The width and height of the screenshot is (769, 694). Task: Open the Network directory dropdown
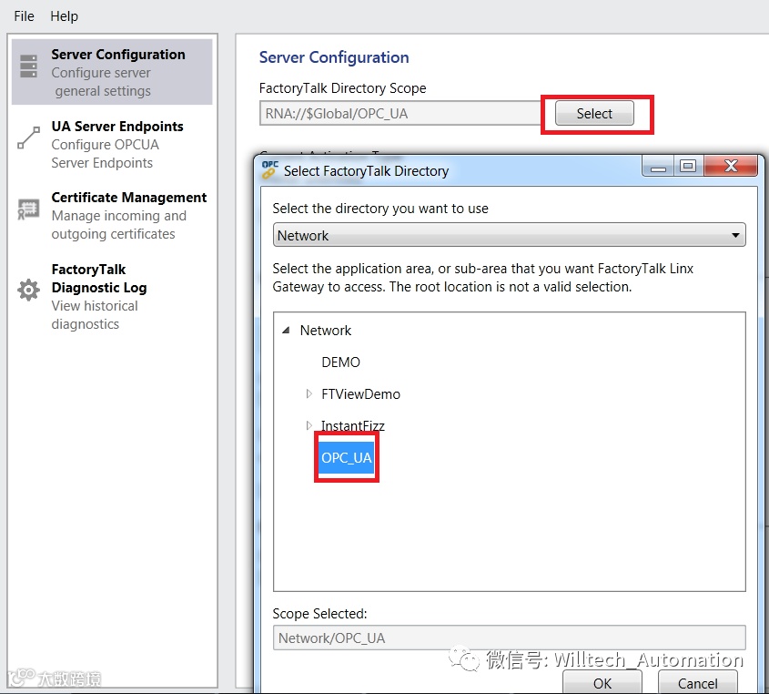509,235
